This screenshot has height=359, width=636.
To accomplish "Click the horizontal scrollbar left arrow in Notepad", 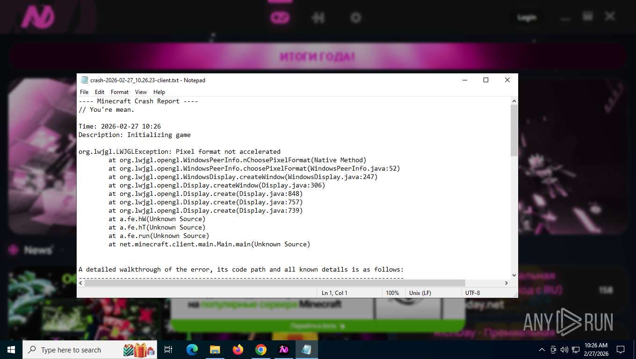I will point(81,283).
